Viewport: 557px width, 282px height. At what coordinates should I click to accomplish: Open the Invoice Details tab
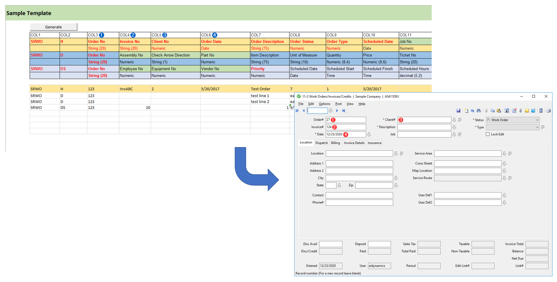tap(354, 143)
